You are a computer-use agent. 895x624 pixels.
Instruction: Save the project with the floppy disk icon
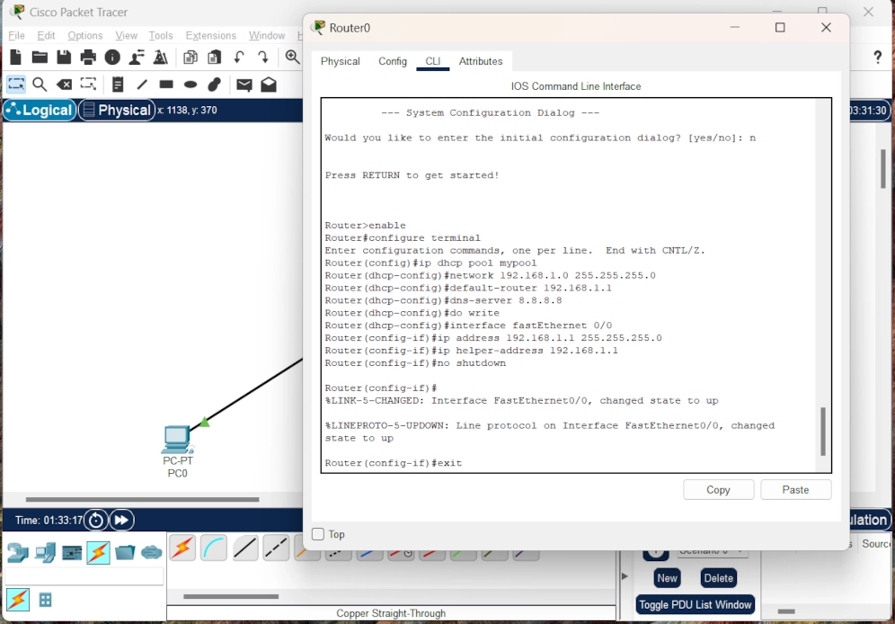64,57
